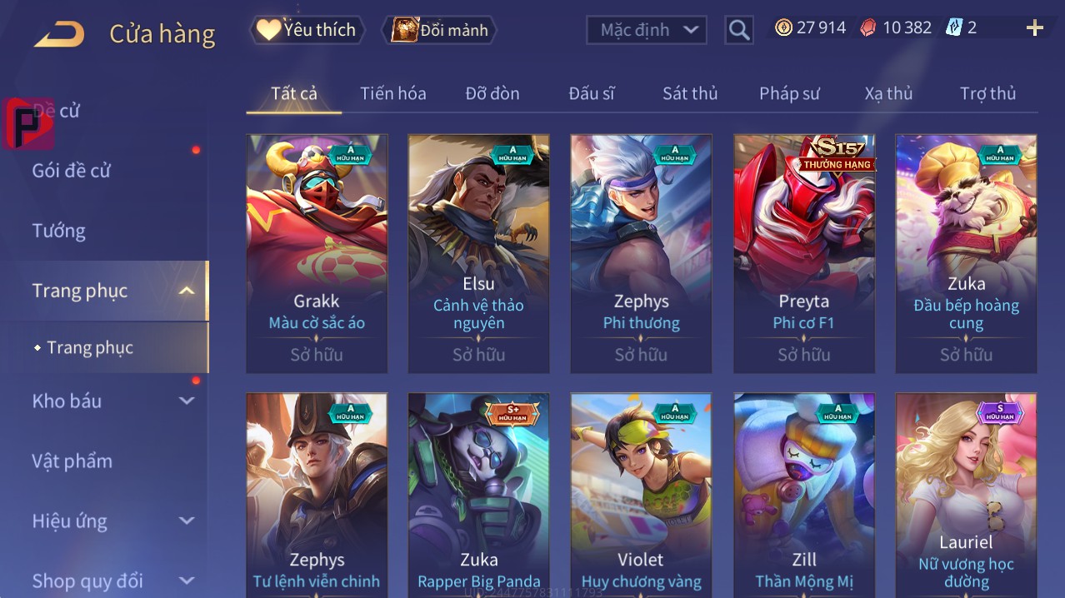1065x598 pixels.
Task: Collapse the Trang phục sidebar section
Action: tap(187, 291)
